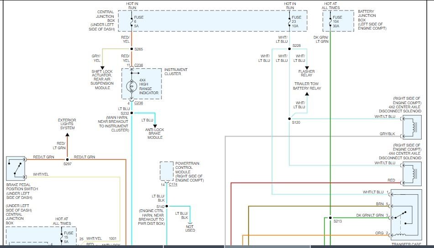Screen dimensions: 434x248
Task: Click the 'ENGINE CTRL HARN' note by S142
Action: pos(152,217)
